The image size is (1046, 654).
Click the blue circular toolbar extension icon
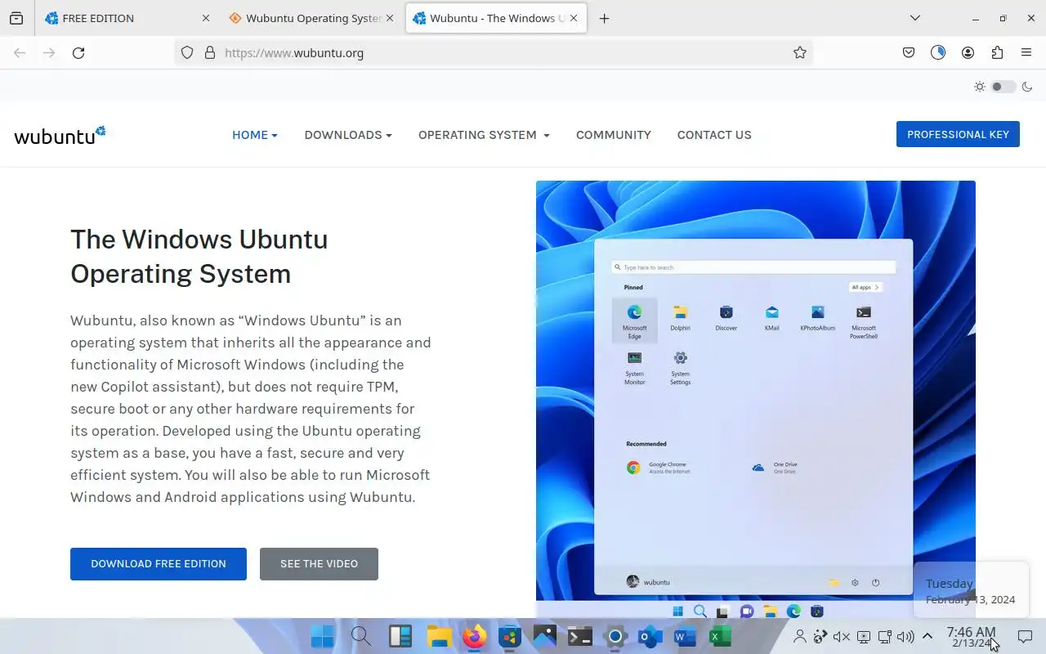[938, 52]
